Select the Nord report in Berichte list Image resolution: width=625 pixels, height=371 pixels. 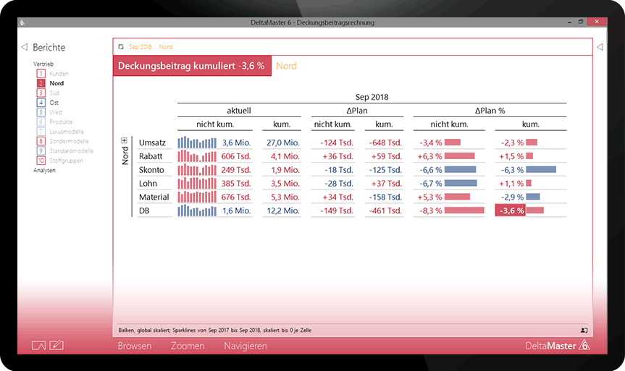(x=56, y=83)
